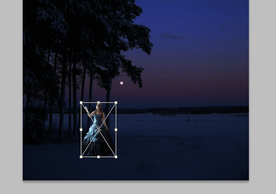The height and width of the screenshot is (194, 276).
Task: Click the left-side middle transform handle
Action: pos(81,130)
